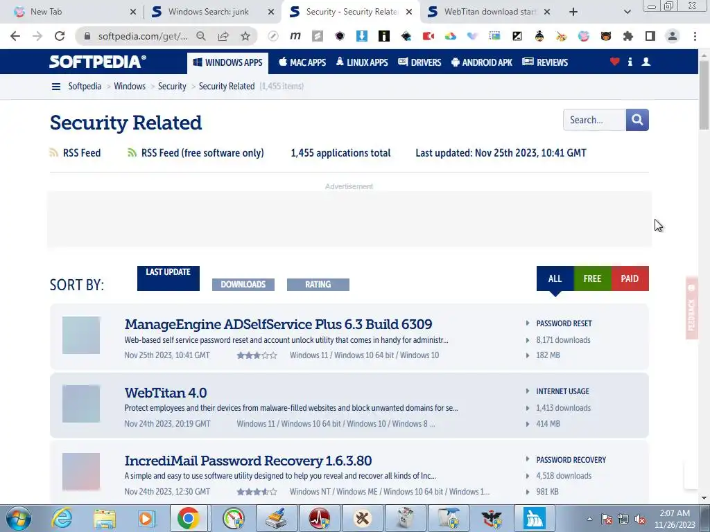Image resolution: width=710 pixels, height=532 pixels.
Task: Click the browser back arrow
Action: [x=15, y=36]
